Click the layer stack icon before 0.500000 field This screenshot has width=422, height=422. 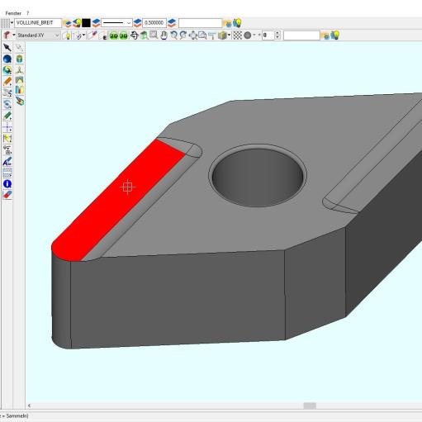click(137, 23)
